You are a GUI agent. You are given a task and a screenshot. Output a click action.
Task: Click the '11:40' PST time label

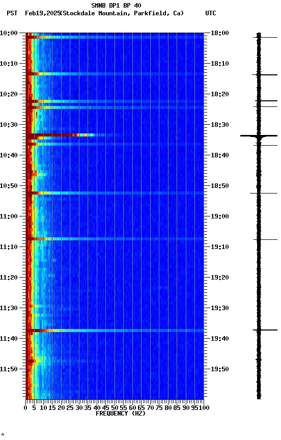9,339
